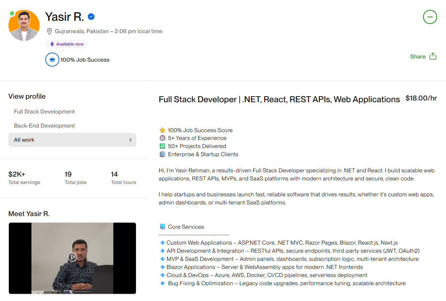Click the Full Stack Developer profile title
Image resolution: width=446 pixels, height=301 pixels.
coord(279,99)
